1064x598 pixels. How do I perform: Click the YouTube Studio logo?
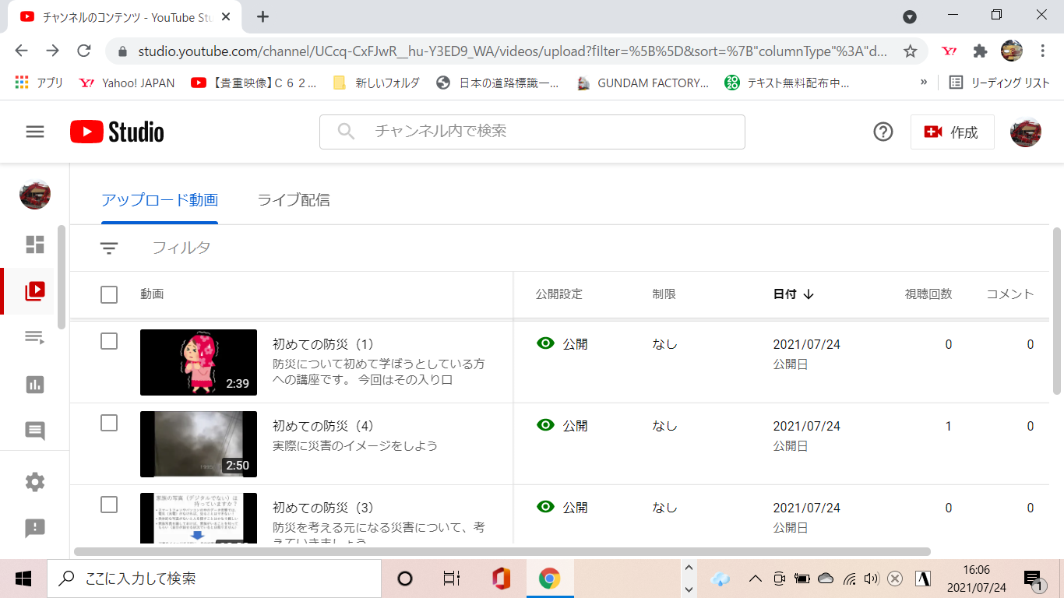pos(117,132)
